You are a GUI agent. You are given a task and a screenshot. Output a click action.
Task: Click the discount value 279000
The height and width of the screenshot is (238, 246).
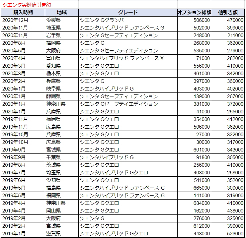228,51
